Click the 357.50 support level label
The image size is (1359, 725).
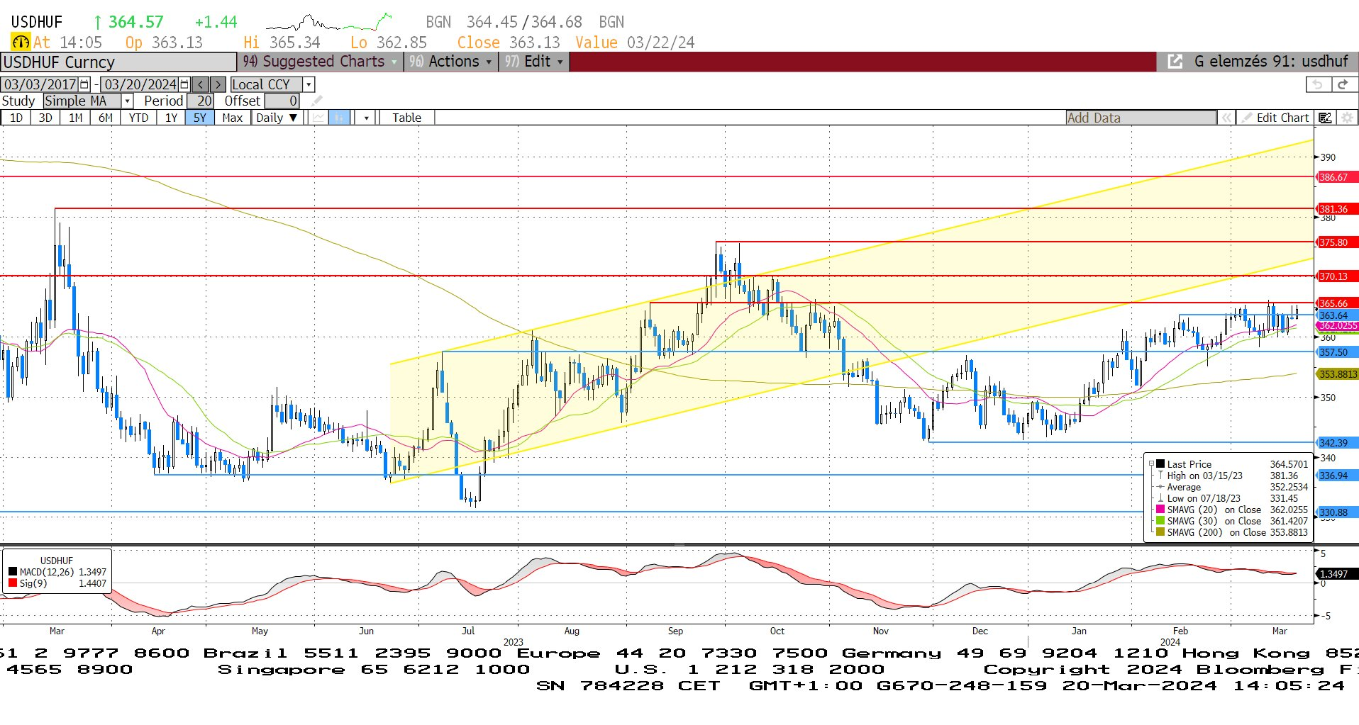pos(1337,352)
